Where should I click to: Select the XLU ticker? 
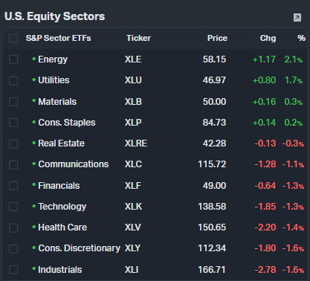[x=133, y=80]
